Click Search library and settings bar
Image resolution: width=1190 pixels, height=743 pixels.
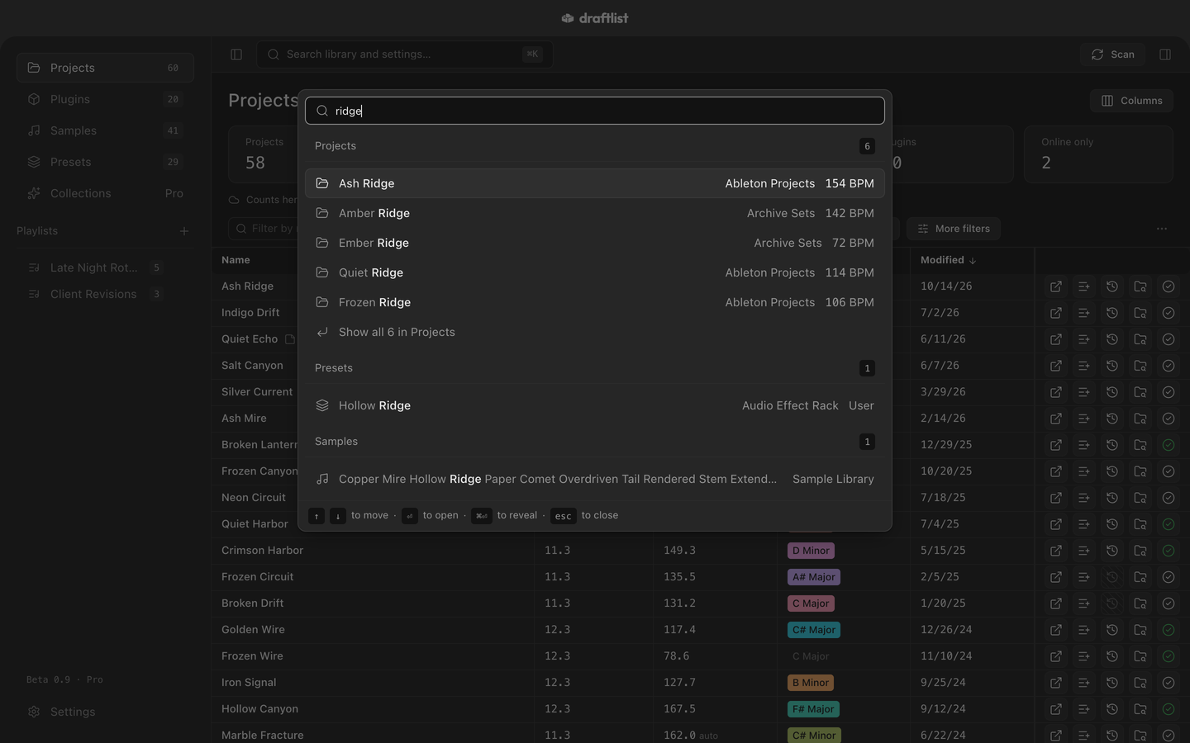(405, 54)
